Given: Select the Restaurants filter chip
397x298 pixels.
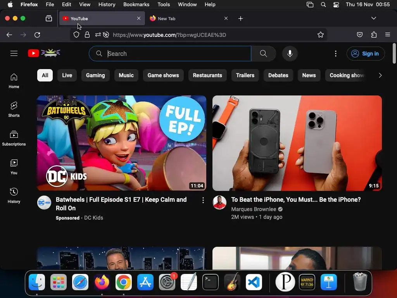Looking at the screenshot, I should (x=207, y=75).
